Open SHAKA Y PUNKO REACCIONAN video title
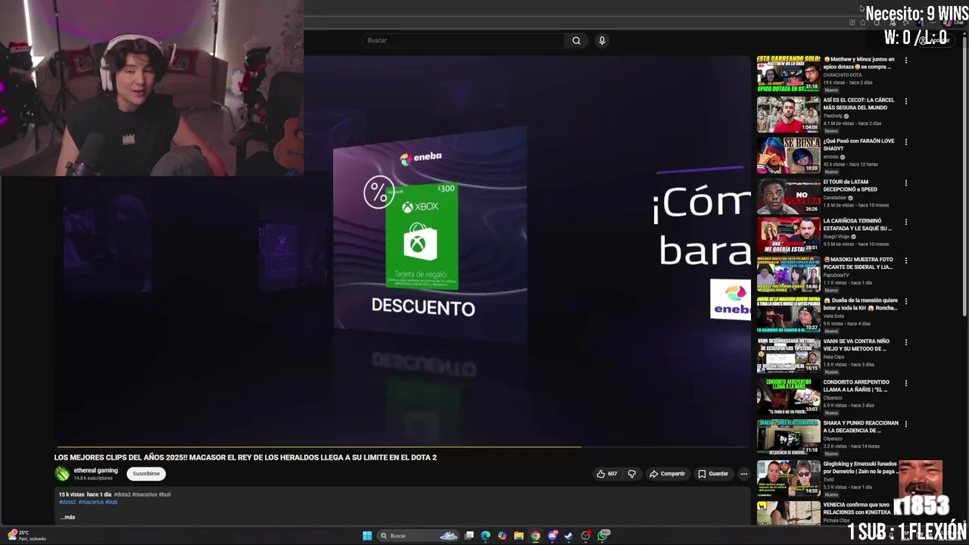 tap(861, 427)
